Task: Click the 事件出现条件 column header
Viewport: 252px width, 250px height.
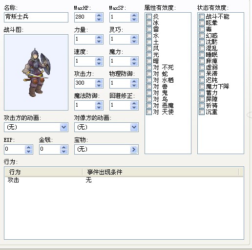Action: click(160, 172)
